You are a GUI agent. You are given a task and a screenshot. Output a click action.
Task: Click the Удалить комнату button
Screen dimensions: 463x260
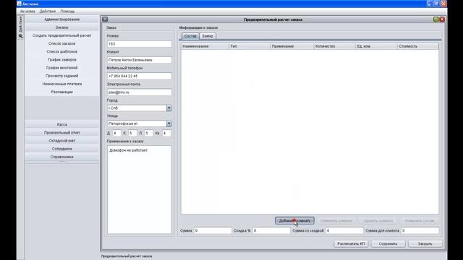pos(378,220)
